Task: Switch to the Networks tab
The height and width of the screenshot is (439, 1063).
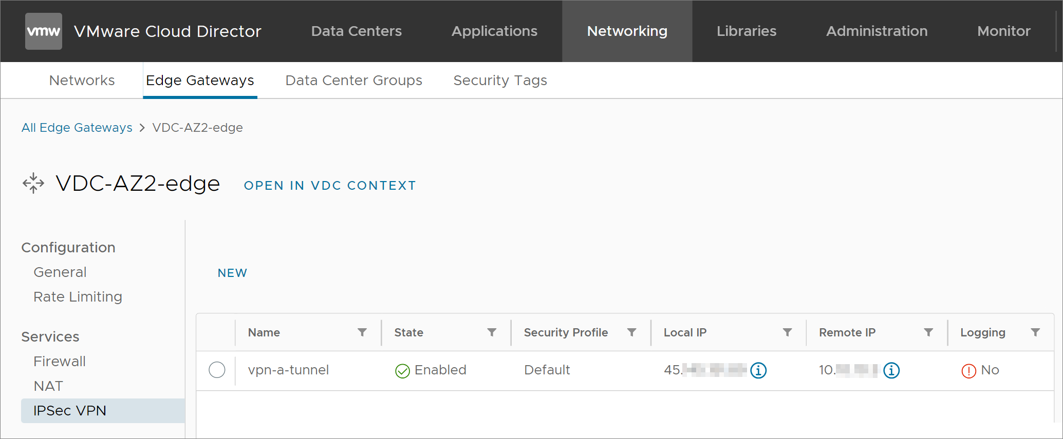Action: tap(82, 81)
